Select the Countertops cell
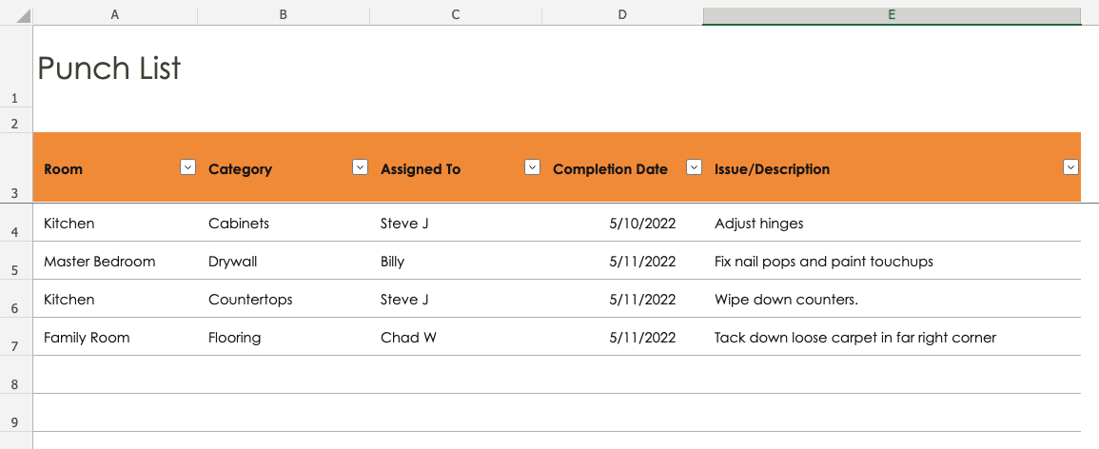 pyautogui.click(x=284, y=299)
